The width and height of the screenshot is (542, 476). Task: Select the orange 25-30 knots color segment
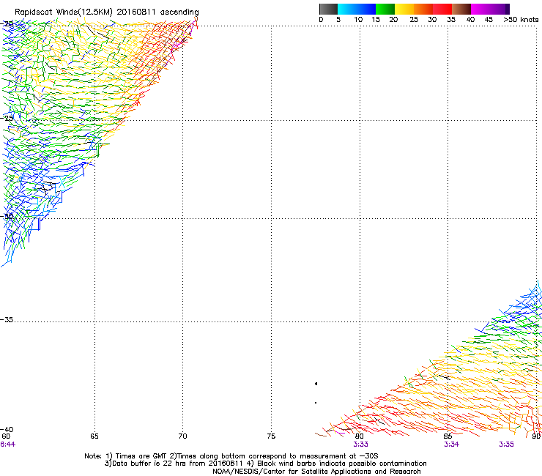423,9
